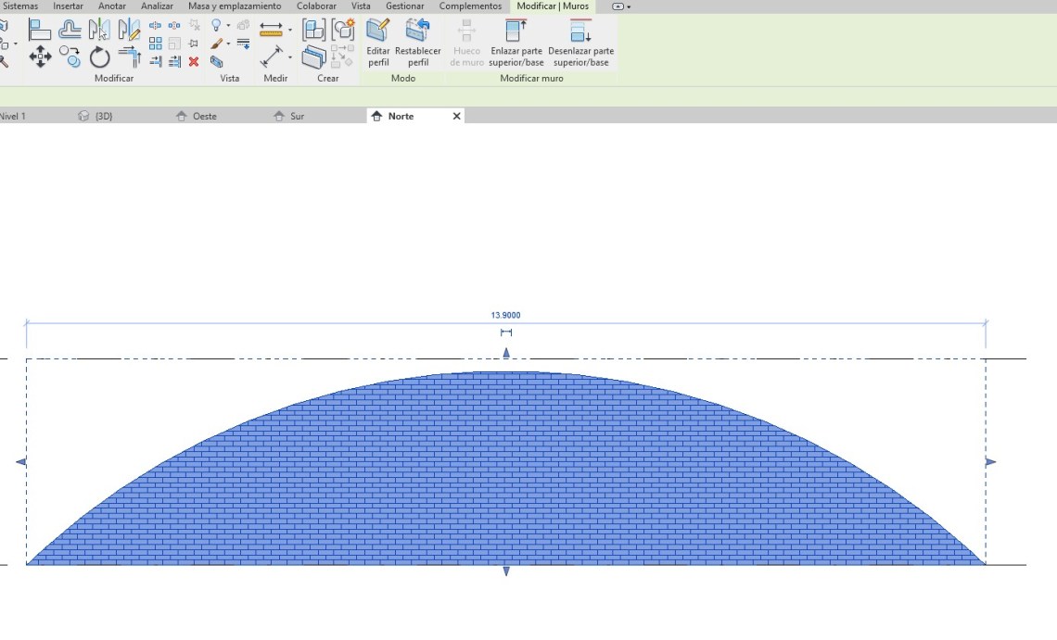
Task: Close the Norte view tab
Action: 456,117
